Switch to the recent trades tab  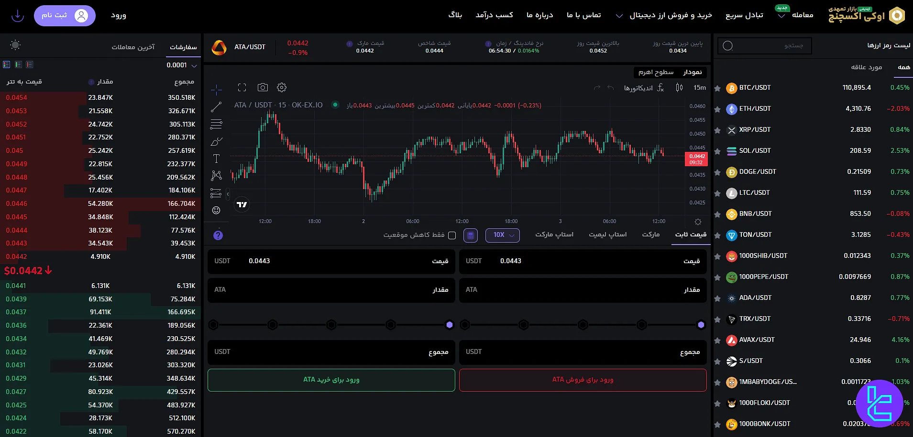pyautogui.click(x=133, y=47)
